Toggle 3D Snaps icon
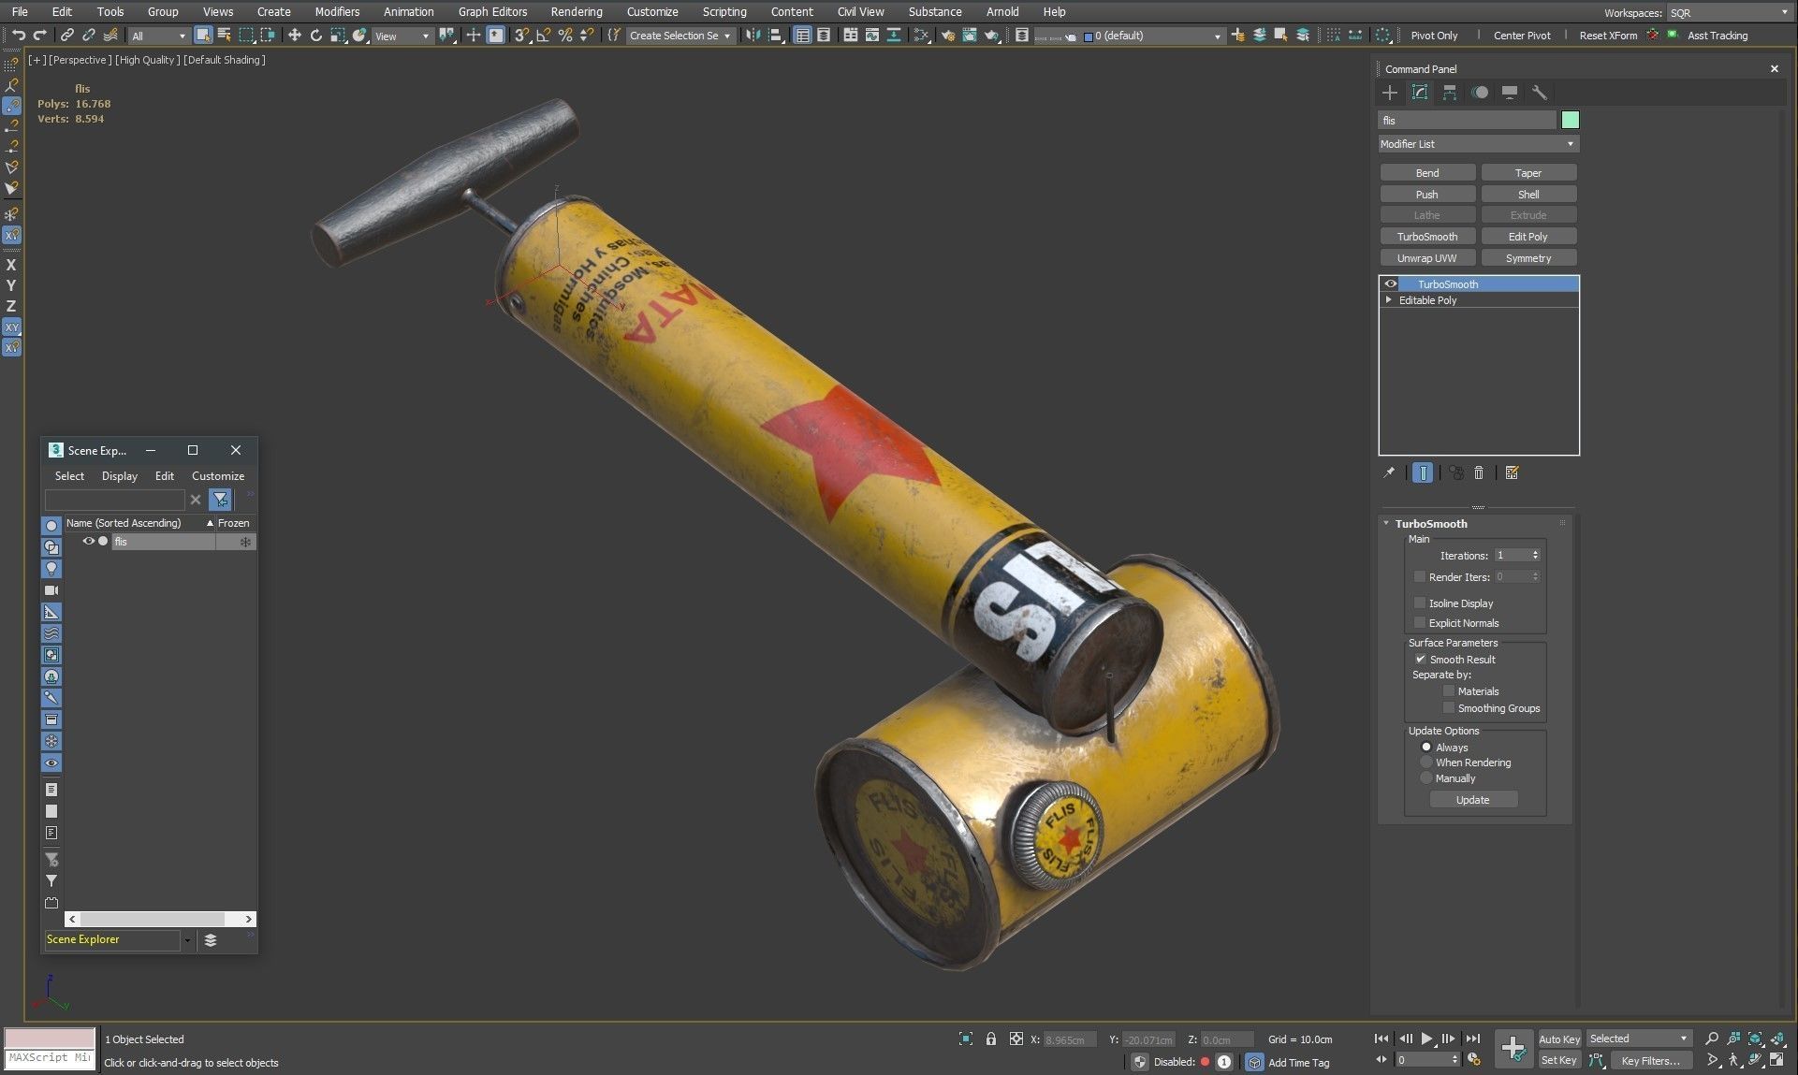 point(522,36)
